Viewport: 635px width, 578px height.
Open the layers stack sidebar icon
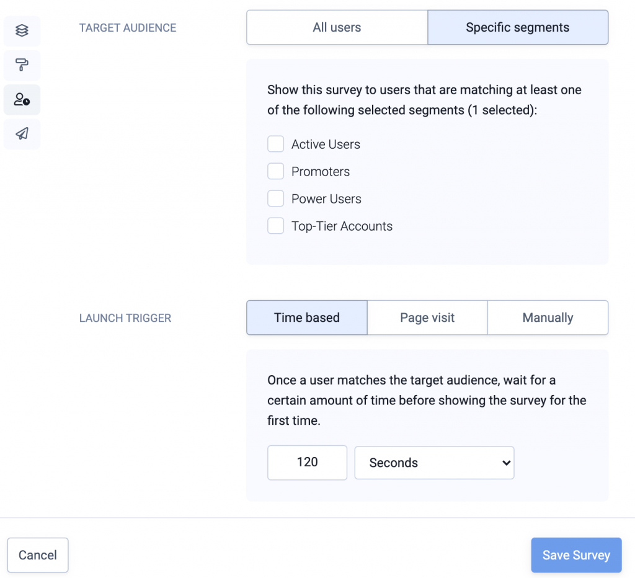pyautogui.click(x=22, y=30)
